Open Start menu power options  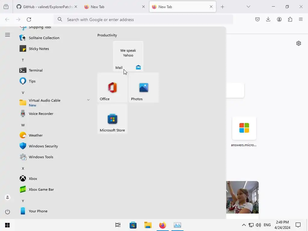point(8,212)
